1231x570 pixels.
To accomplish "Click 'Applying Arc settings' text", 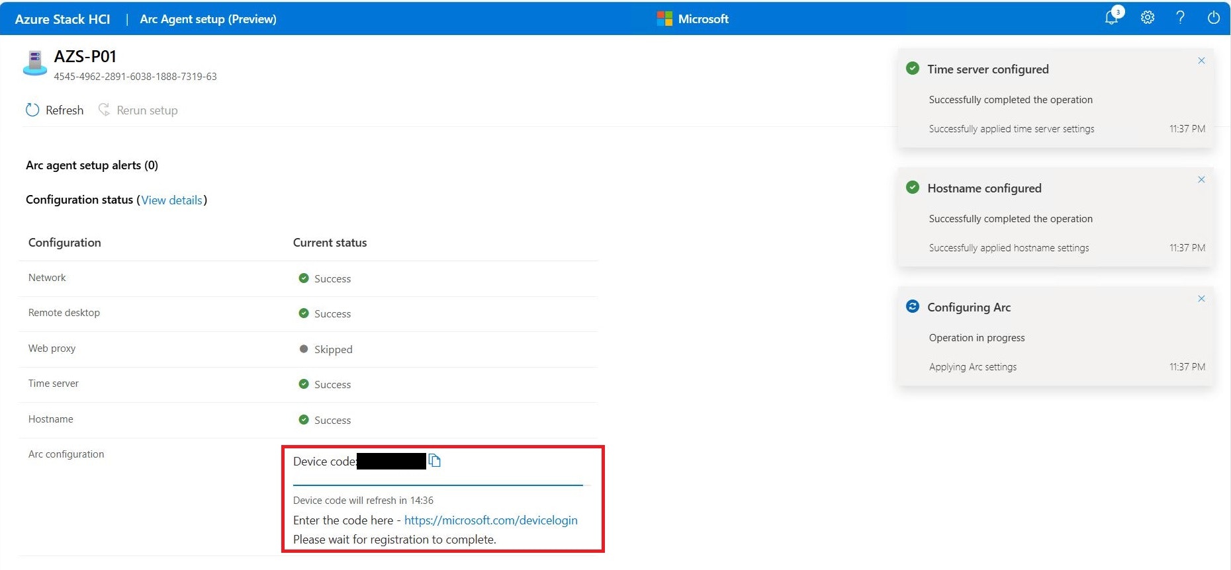I will (x=972, y=367).
